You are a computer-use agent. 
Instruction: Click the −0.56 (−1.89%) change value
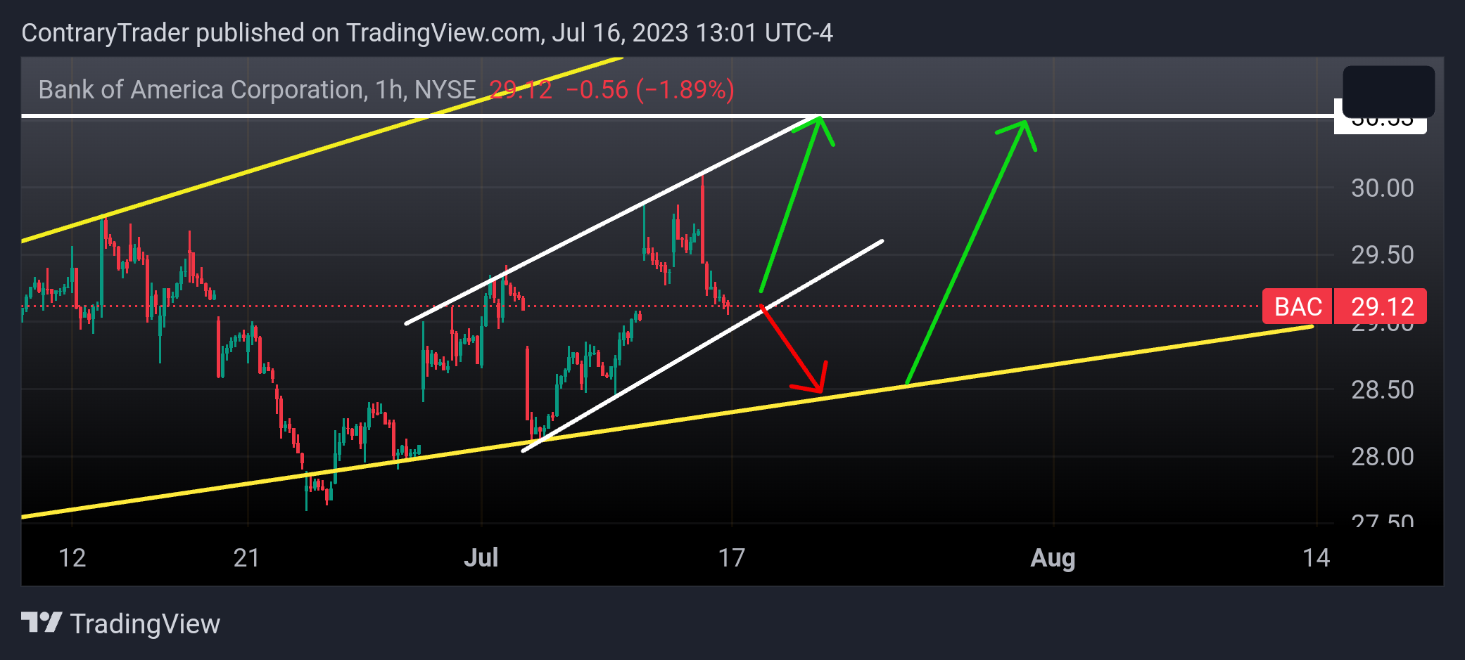(649, 90)
